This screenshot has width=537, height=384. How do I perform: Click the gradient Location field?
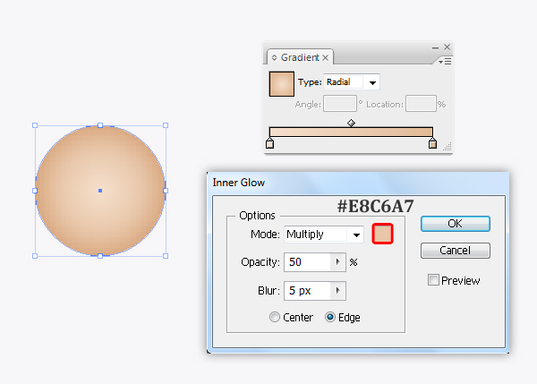coord(421,104)
